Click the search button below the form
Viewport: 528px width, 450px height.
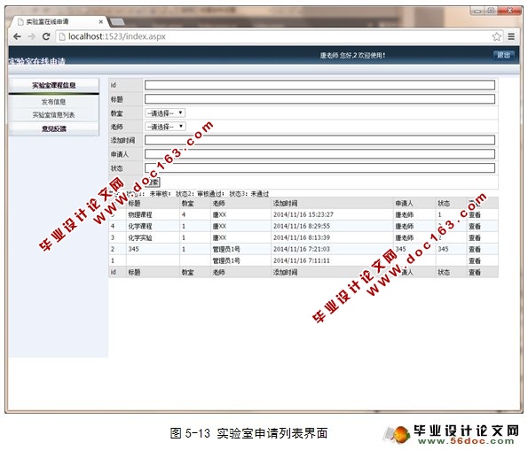(153, 182)
